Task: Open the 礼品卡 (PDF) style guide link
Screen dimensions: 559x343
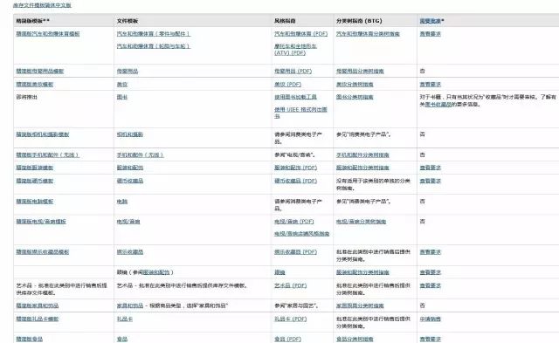Action: pyautogui.click(x=290, y=319)
